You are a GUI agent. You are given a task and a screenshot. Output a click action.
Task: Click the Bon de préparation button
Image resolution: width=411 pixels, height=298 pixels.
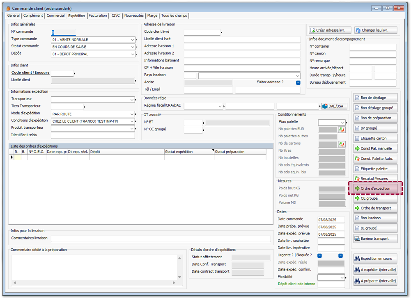pyautogui.click(x=375, y=118)
